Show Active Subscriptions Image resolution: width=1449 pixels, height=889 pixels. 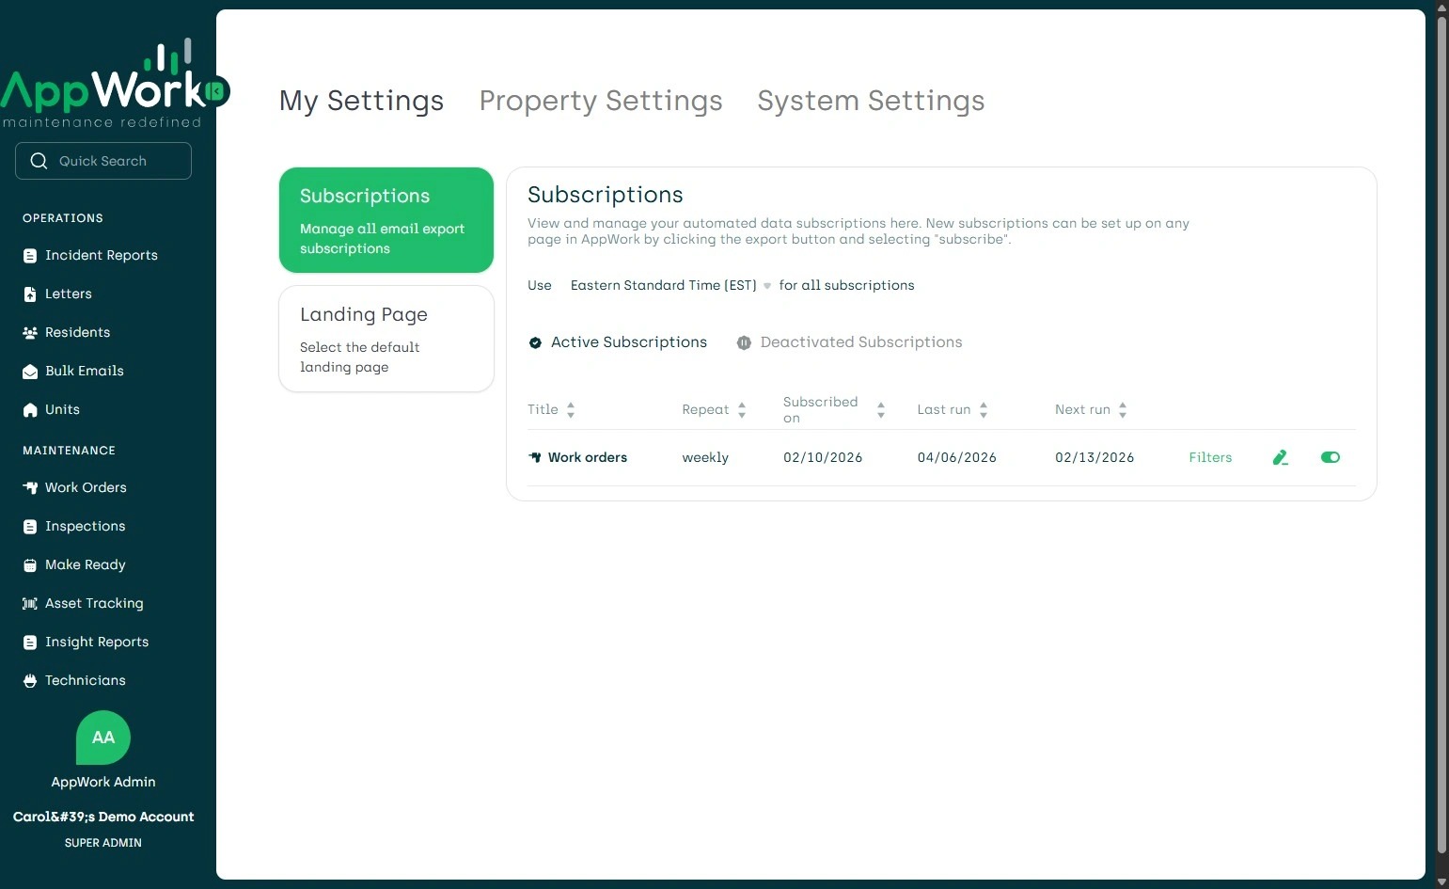tap(618, 342)
